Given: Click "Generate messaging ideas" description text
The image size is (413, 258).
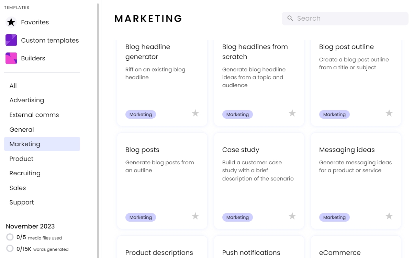Looking at the screenshot, I should click(x=355, y=166).
